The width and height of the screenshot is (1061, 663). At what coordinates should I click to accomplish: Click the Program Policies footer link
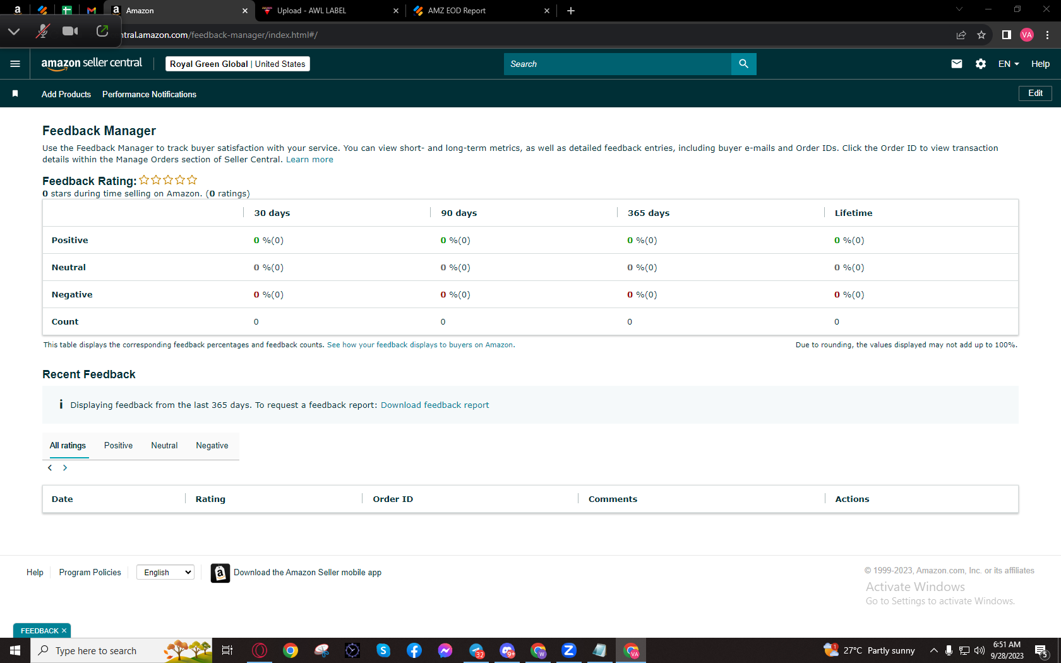[90, 573]
